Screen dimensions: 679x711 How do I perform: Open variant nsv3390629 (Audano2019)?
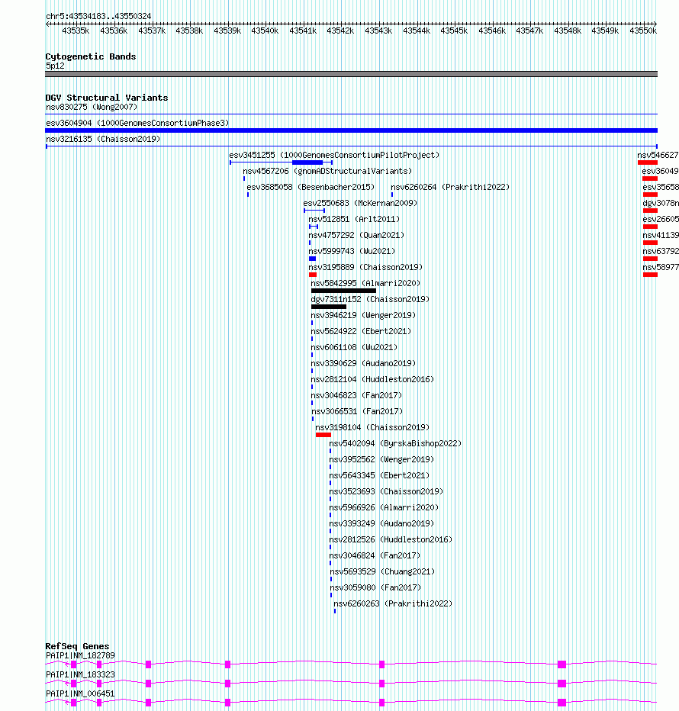tap(363, 364)
